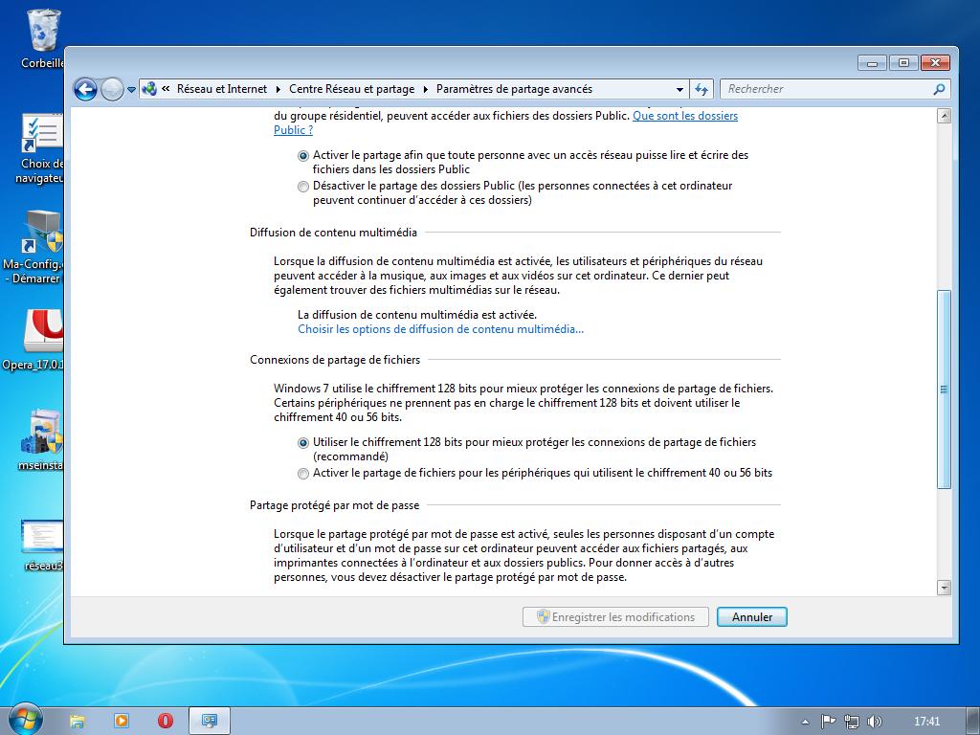The width and height of the screenshot is (980, 735).
Task: Click the network icon in address bar
Action: pos(149,89)
